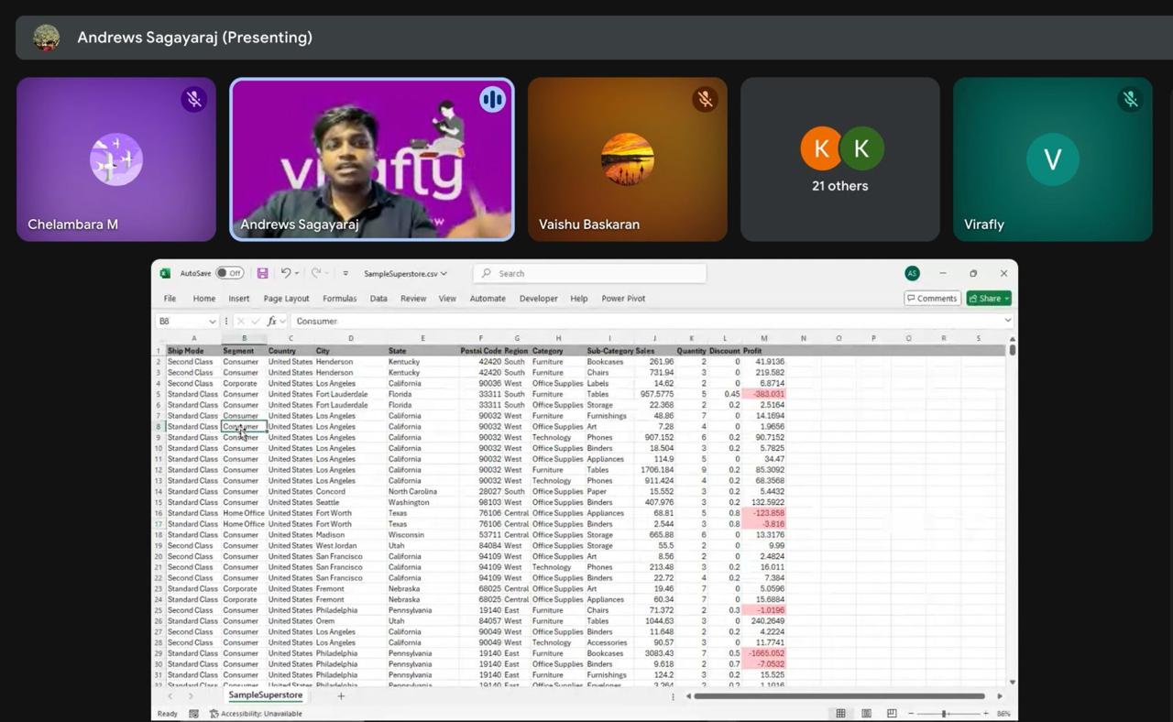Click the Save icon on Quick Access Toolbar
1173x722 pixels.
click(x=262, y=272)
